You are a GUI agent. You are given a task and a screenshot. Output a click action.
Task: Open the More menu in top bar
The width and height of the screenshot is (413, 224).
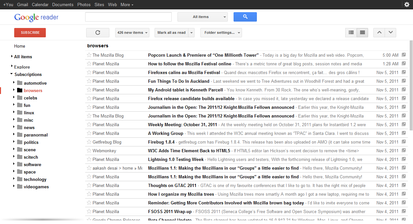[127, 5]
